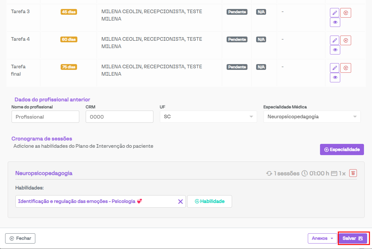
Task: Click the Salvar button
Action: click(353, 238)
